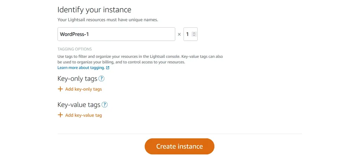Select the Add key-value tag link
Image resolution: width=360 pixels, height=160 pixels.
pyautogui.click(x=83, y=115)
